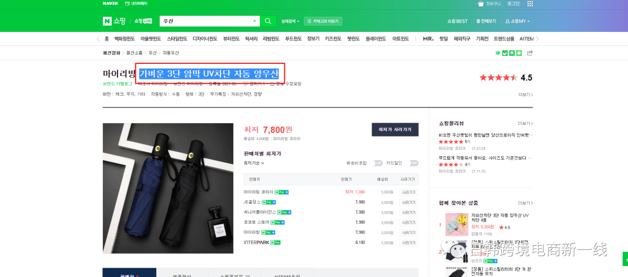This screenshot has width=628, height=277.
Task: Open the MR. menu item
Action: click(428, 39)
